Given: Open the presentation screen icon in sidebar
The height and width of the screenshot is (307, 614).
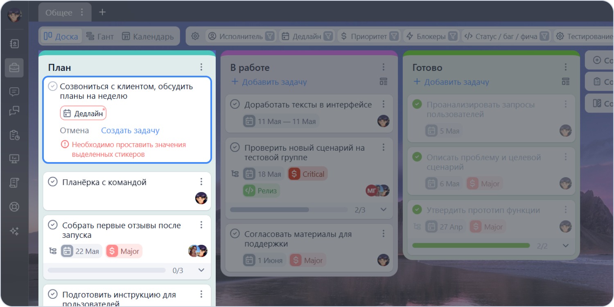Looking at the screenshot, I should [x=14, y=159].
